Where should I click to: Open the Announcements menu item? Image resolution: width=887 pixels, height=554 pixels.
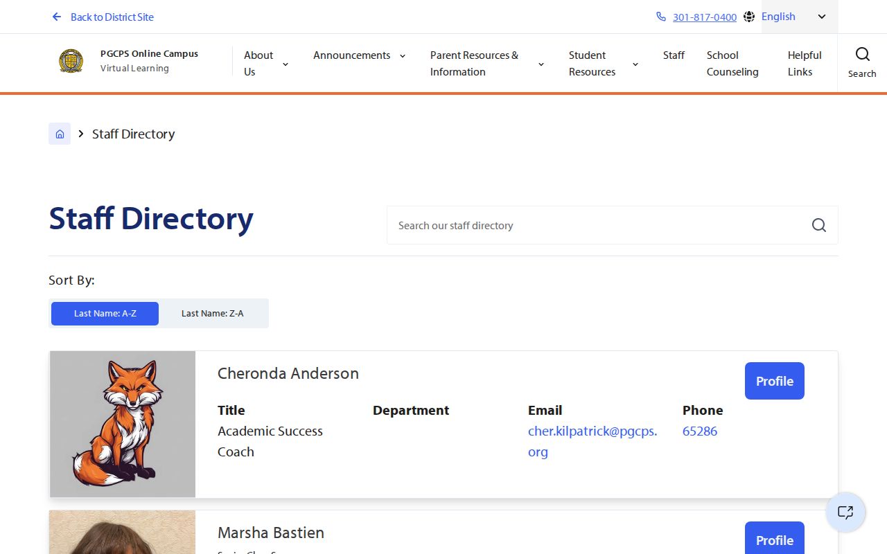[351, 55]
